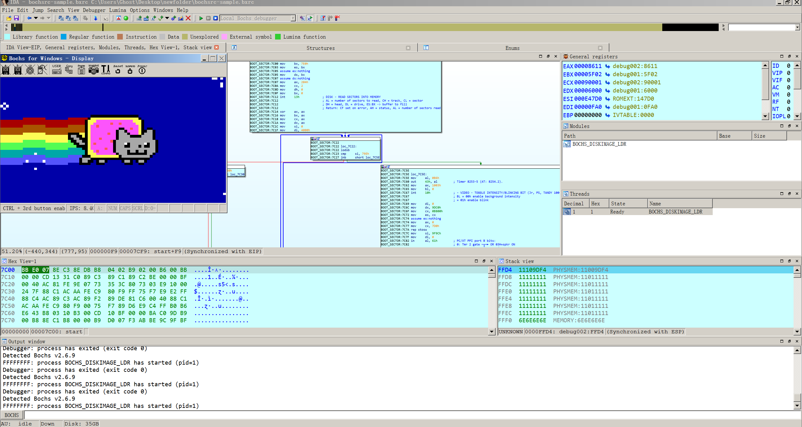802x427 pixels.
Task: Expand the back navigation history arrow
Action: pos(36,18)
